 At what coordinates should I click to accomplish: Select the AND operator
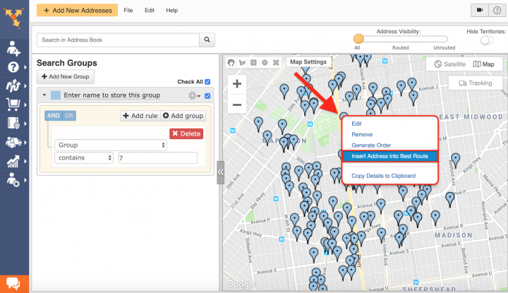pos(54,116)
